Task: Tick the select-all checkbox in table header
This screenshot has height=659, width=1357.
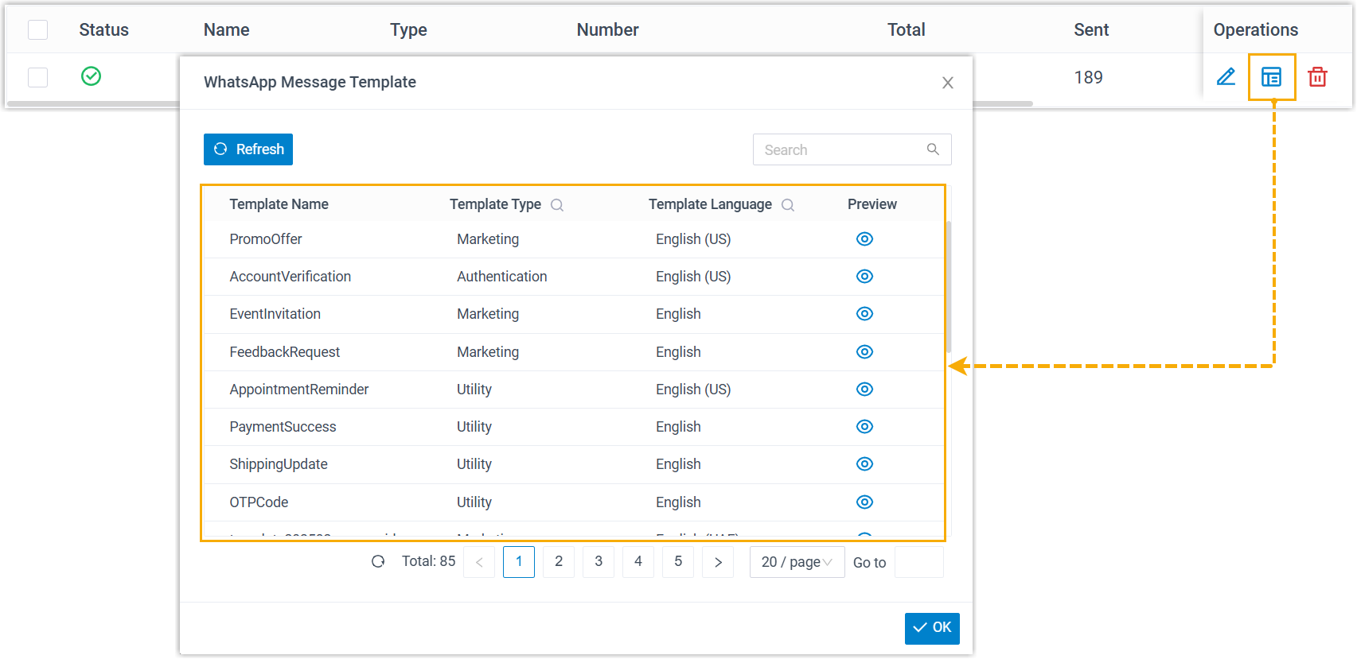Action: (37, 30)
